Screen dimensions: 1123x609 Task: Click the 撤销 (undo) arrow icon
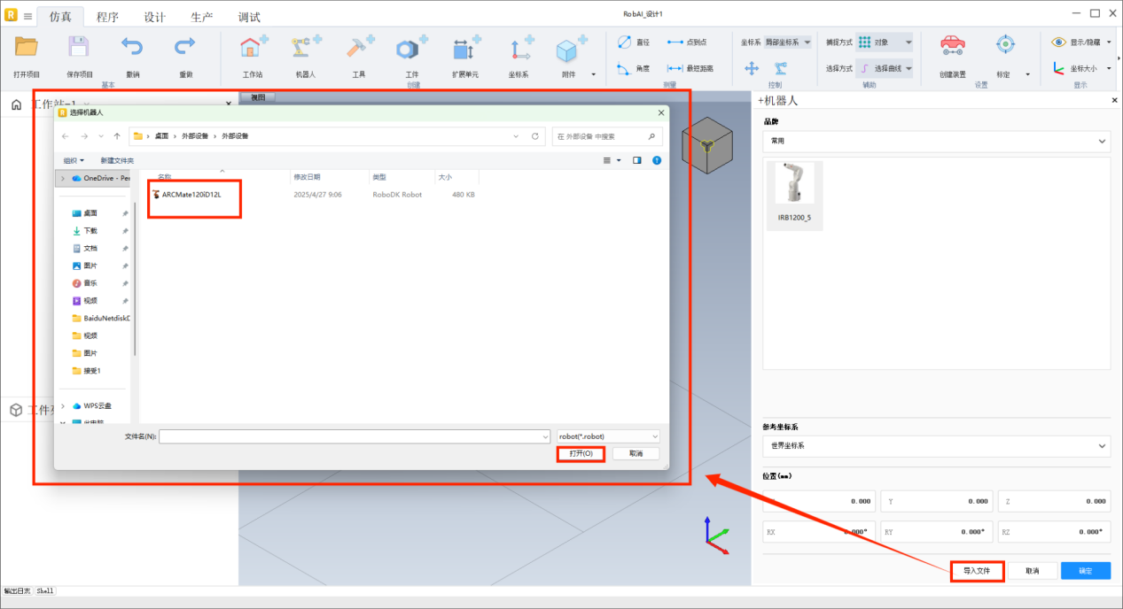pos(132,48)
